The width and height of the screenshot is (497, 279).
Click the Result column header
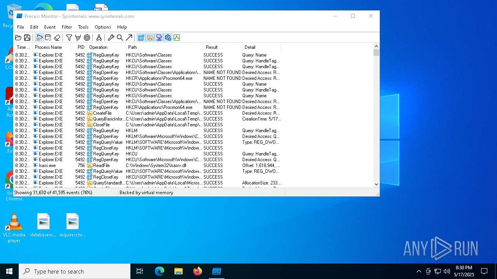pos(222,47)
